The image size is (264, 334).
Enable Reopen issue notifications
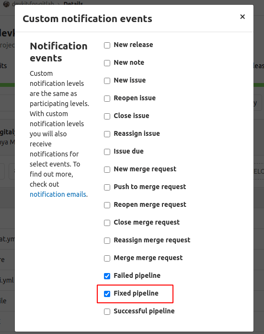[107, 99]
